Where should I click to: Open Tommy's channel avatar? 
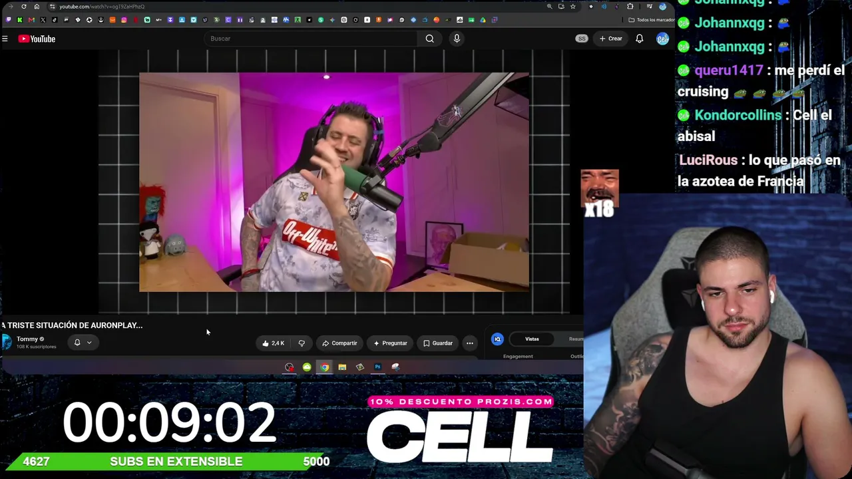[7, 342]
